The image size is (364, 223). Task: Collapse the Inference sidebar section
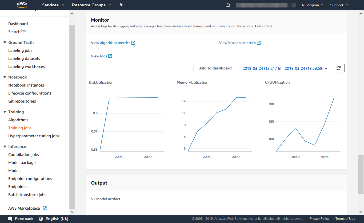[x=5, y=147]
